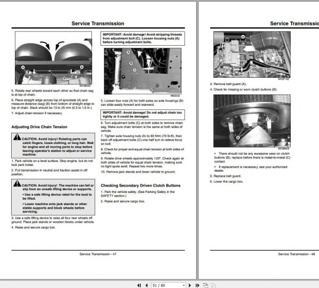319x288 pixels.
Task: Click step '4. Check for missing or worn clutch buttons'
Action: point(244,89)
